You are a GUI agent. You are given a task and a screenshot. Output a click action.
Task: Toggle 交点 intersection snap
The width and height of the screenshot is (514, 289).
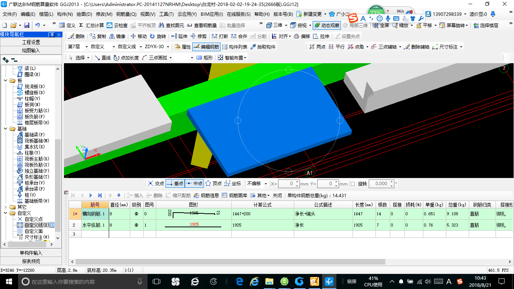[156, 184]
